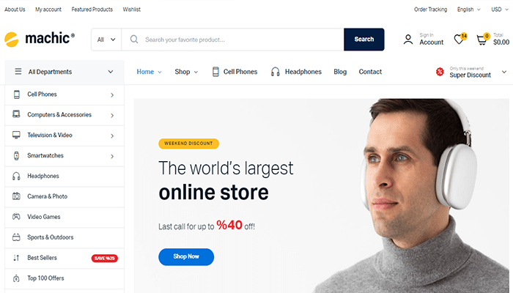Go to the Blog menu item
The height and width of the screenshot is (293, 513).
click(x=340, y=72)
